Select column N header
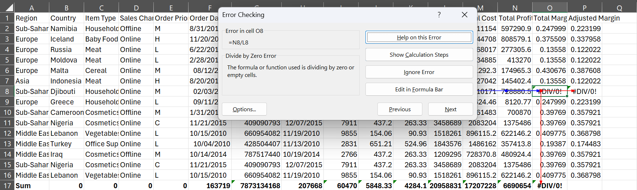This screenshot has width=637, height=190. point(515,8)
